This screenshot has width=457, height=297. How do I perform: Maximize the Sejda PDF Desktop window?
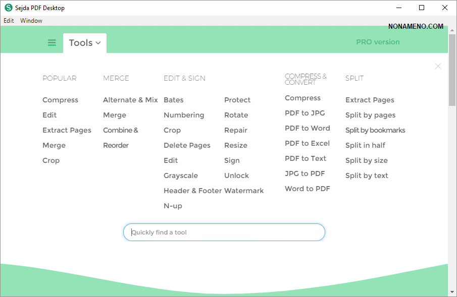[x=422, y=8]
